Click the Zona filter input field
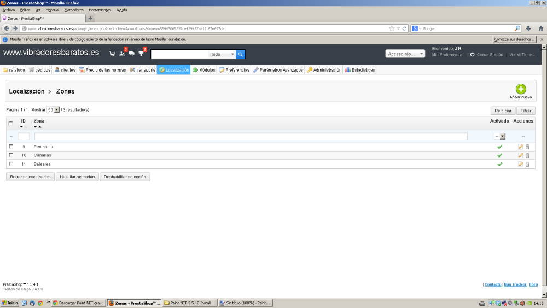The width and height of the screenshot is (547, 308). [251, 136]
